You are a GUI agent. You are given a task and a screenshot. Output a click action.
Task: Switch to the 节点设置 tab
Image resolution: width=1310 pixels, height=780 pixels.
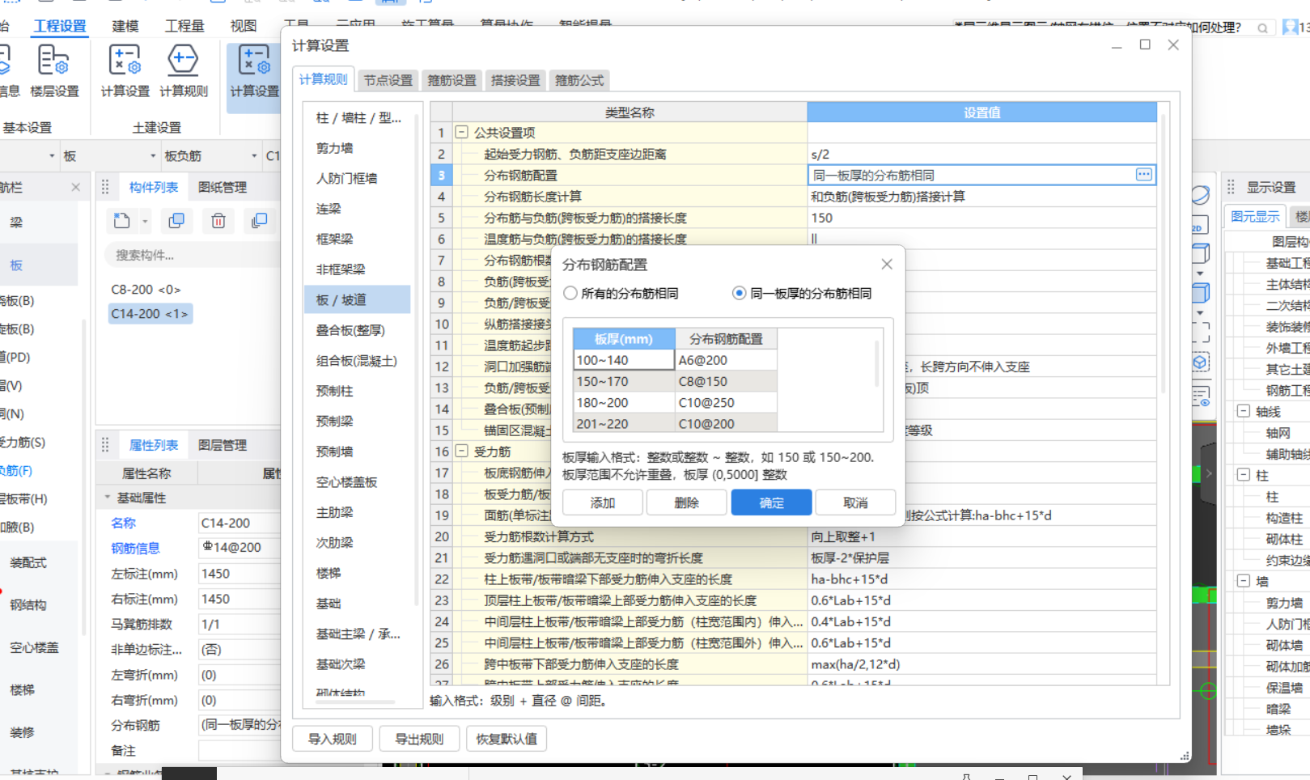(388, 80)
